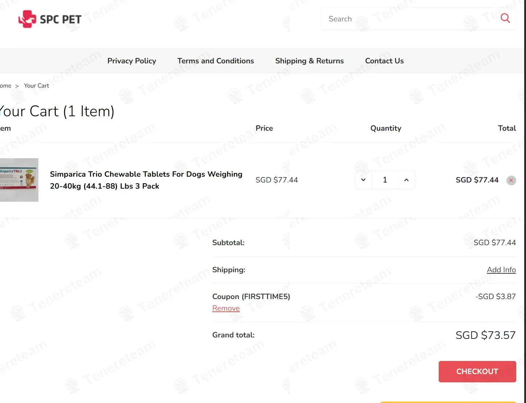Click the red SPC PET logo emblem

[x=27, y=19]
